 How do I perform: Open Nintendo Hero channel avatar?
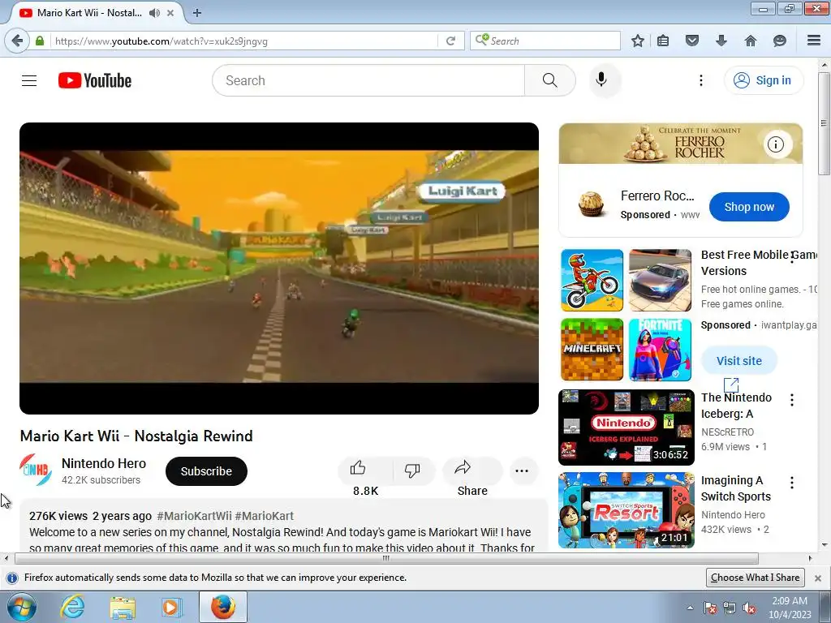[36, 470]
